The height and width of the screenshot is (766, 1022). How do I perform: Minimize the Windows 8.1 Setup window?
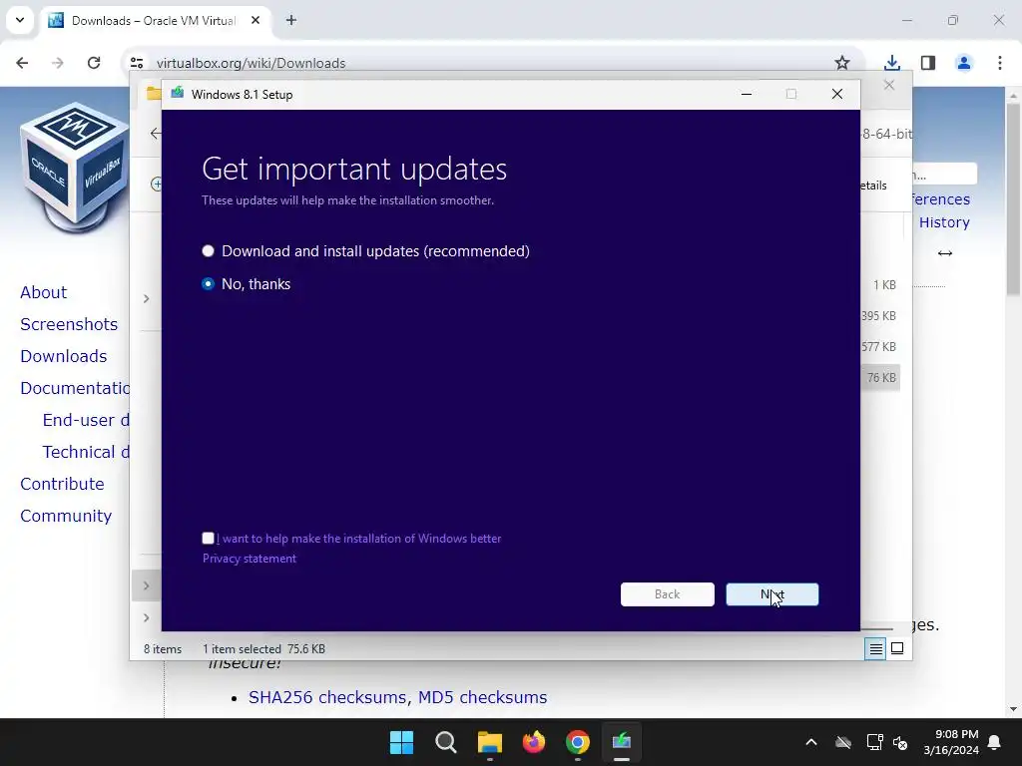pos(747,95)
